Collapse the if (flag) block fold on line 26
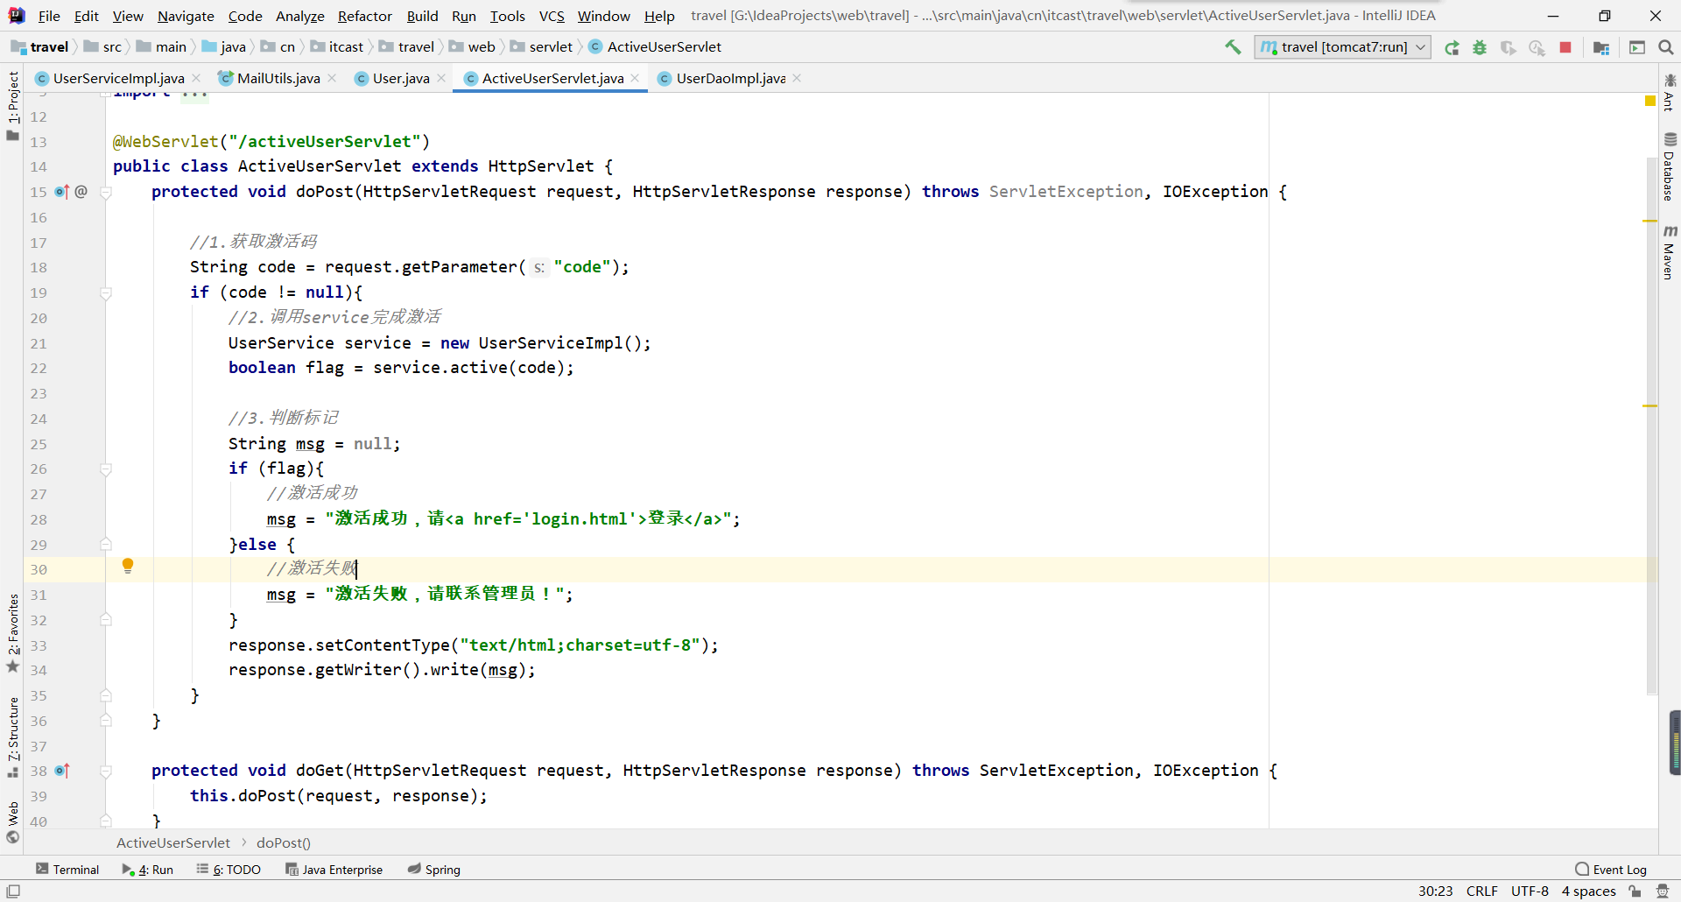 (x=106, y=469)
